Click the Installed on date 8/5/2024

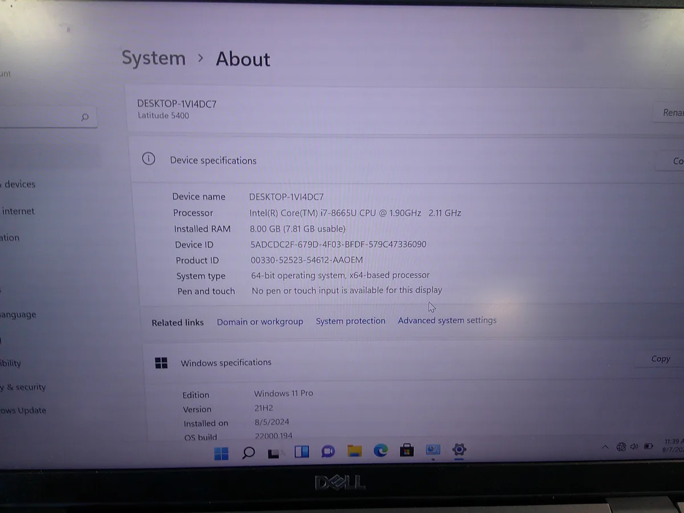(272, 422)
